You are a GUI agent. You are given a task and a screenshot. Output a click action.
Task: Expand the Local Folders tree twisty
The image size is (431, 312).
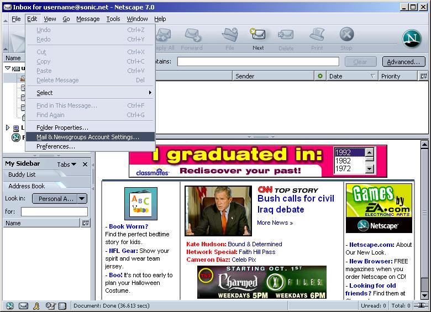(x=8, y=128)
